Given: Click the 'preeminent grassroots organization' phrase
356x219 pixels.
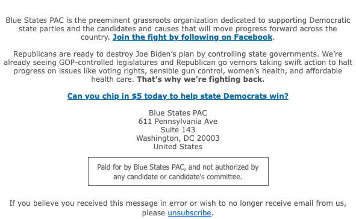Looking at the screenshot, I should click(x=153, y=20).
